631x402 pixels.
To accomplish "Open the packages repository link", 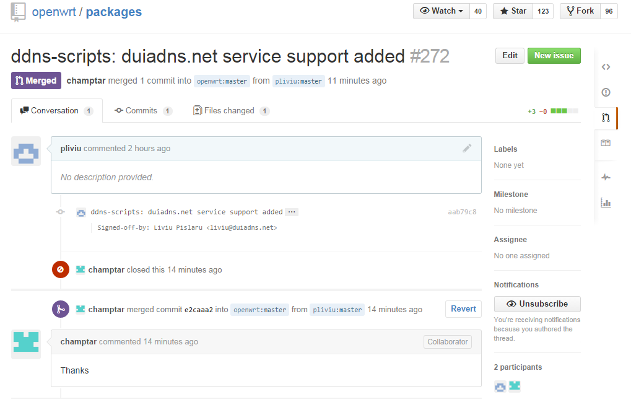I will point(114,12).
